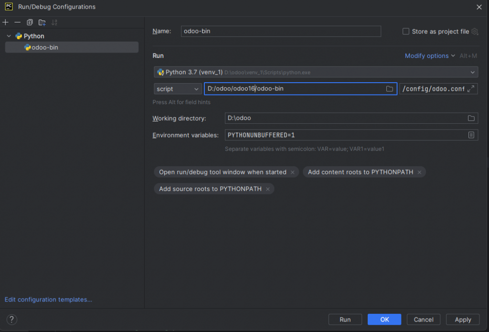Create new configuration folder
The height and width of the screenshot is (332, 489).
click(x=42, y=22)
